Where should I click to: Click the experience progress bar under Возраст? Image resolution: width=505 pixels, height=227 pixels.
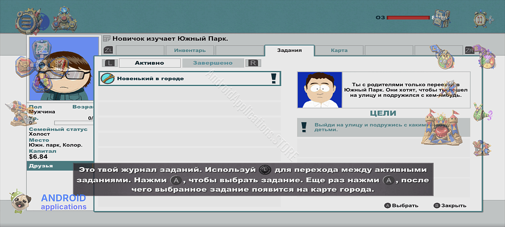coord(74,123)
